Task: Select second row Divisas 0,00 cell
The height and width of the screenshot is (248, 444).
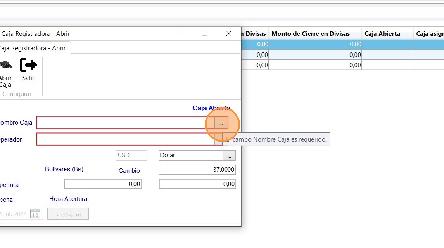Action: click(255, 54)
